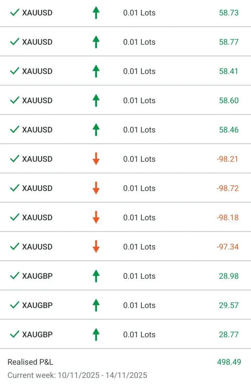Click the 0.01 Lots value beside 58.73
Image resolution: width=251 pixels, height=387 pixels.
pos(139,13)
